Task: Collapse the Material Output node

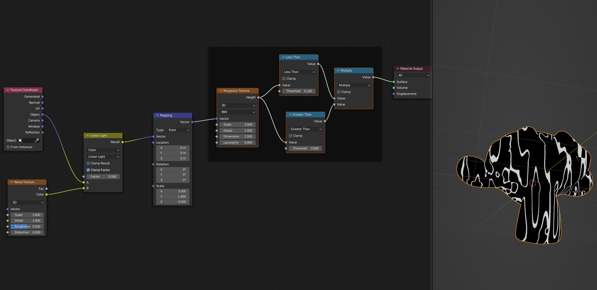Action: click(x=397, y=68)
